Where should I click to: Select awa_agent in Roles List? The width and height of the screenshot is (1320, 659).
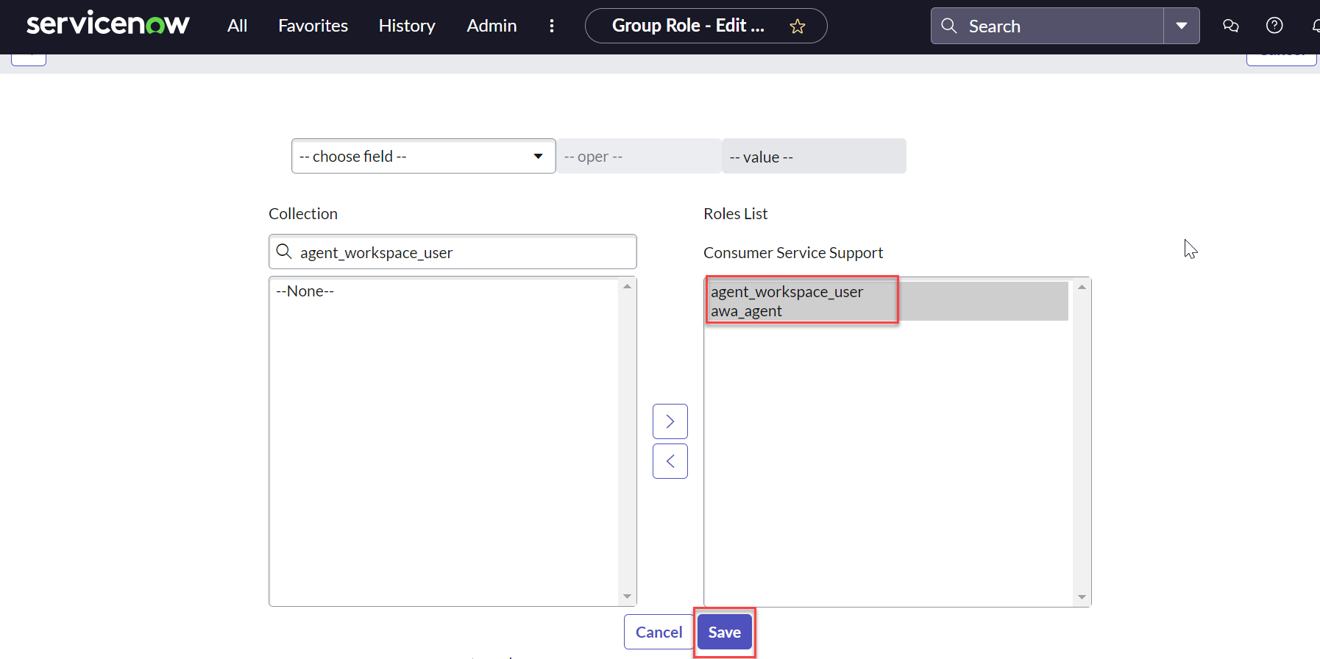(746, 311)
